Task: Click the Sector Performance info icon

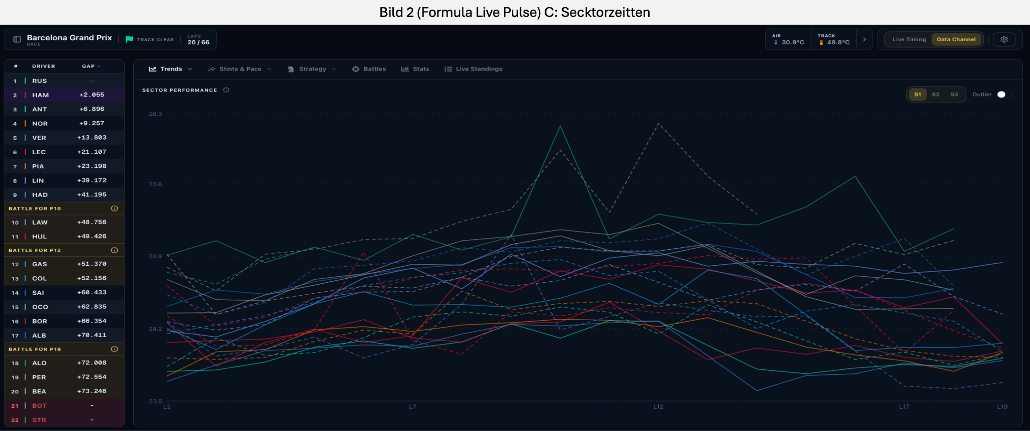Action: click(x=226, y=90)
